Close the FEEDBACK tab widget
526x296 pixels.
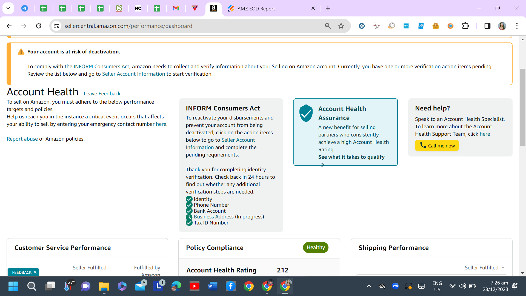pyautogui.click(x=35, y=272)
